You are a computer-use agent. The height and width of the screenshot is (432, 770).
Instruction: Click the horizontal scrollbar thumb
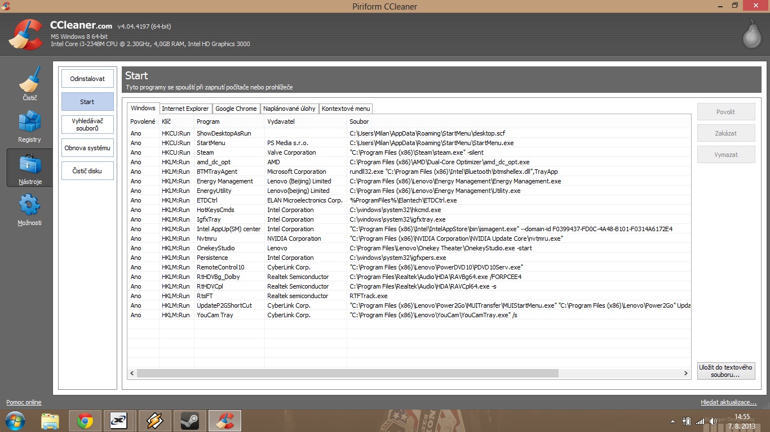[x=347, y=373]
